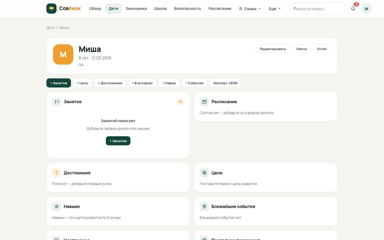Screen dimensions: 384x240
Task: Add a skill with + Навык
Action: coord(169,83)
